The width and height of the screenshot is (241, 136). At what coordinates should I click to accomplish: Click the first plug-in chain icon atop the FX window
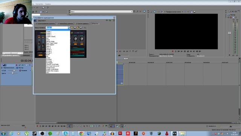tap(107, 20)
